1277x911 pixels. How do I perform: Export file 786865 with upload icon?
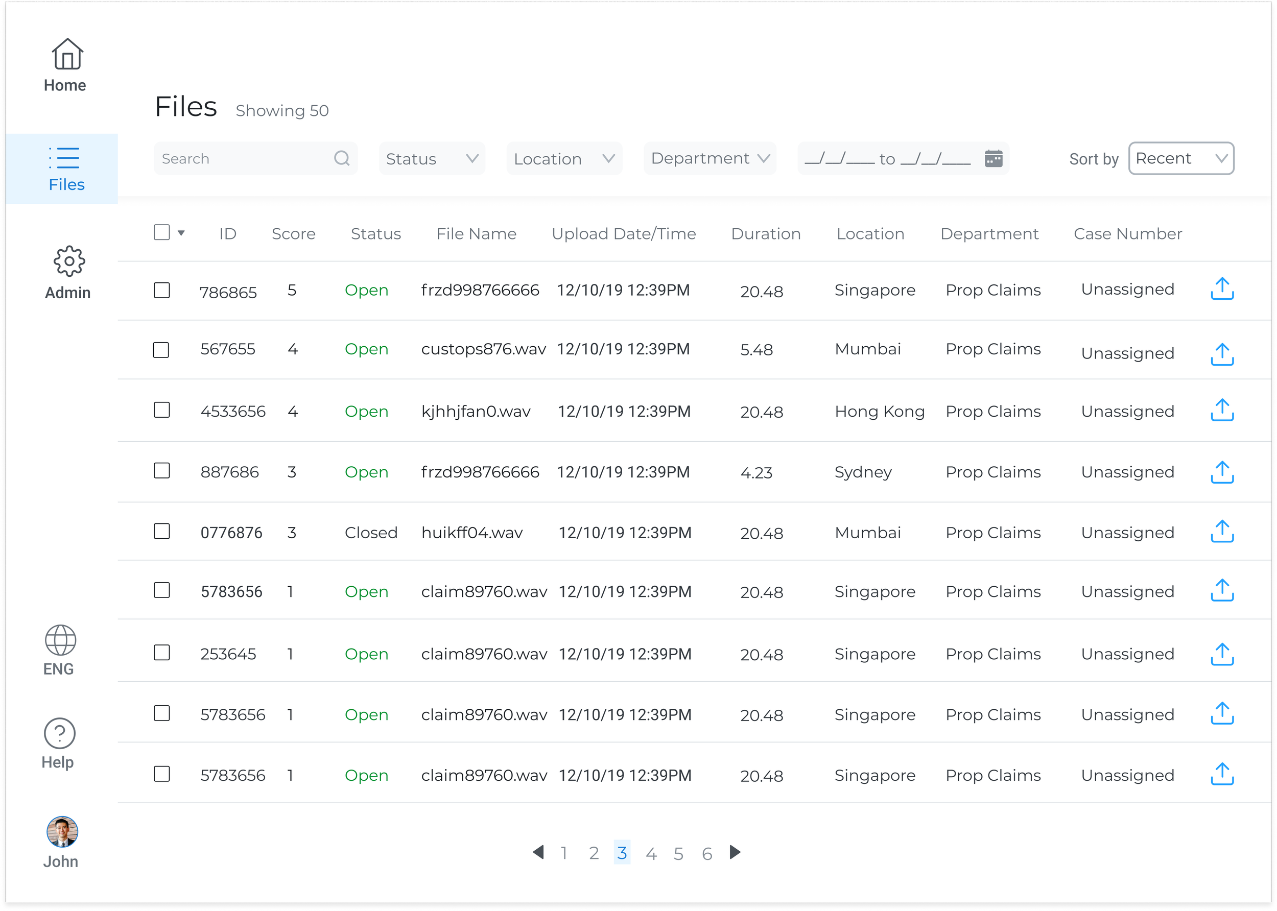1221,289
